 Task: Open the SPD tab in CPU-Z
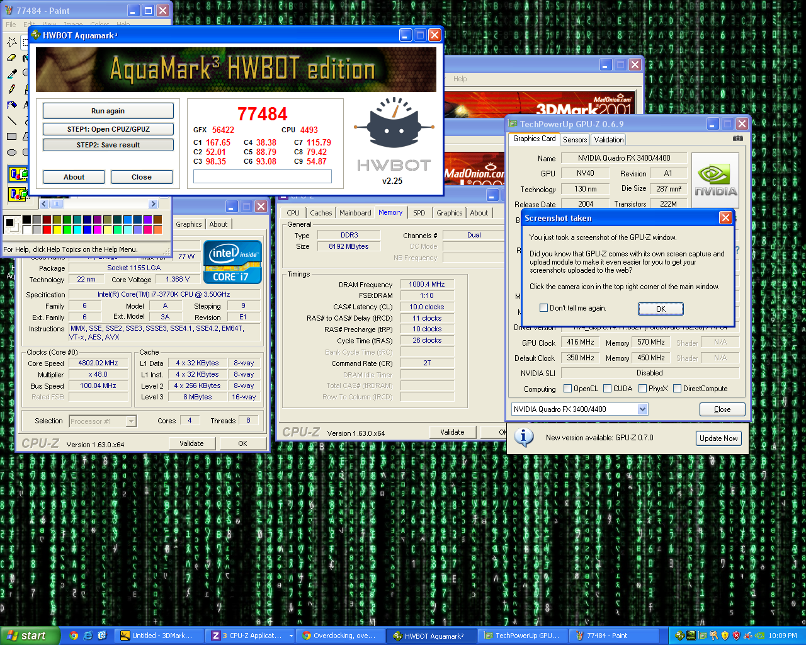(x=419, y=213)
